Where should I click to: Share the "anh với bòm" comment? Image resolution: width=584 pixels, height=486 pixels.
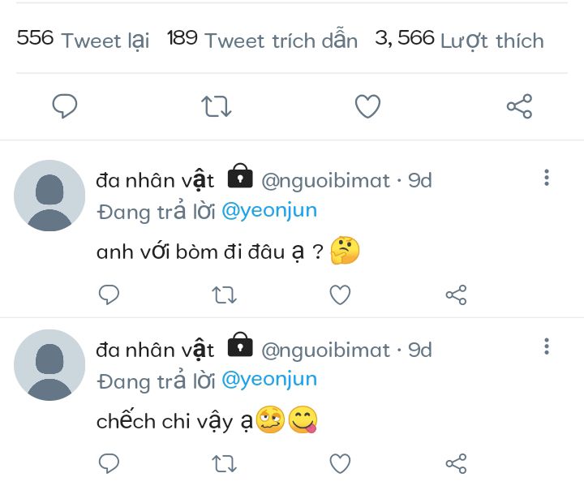[x=457, y=295]
